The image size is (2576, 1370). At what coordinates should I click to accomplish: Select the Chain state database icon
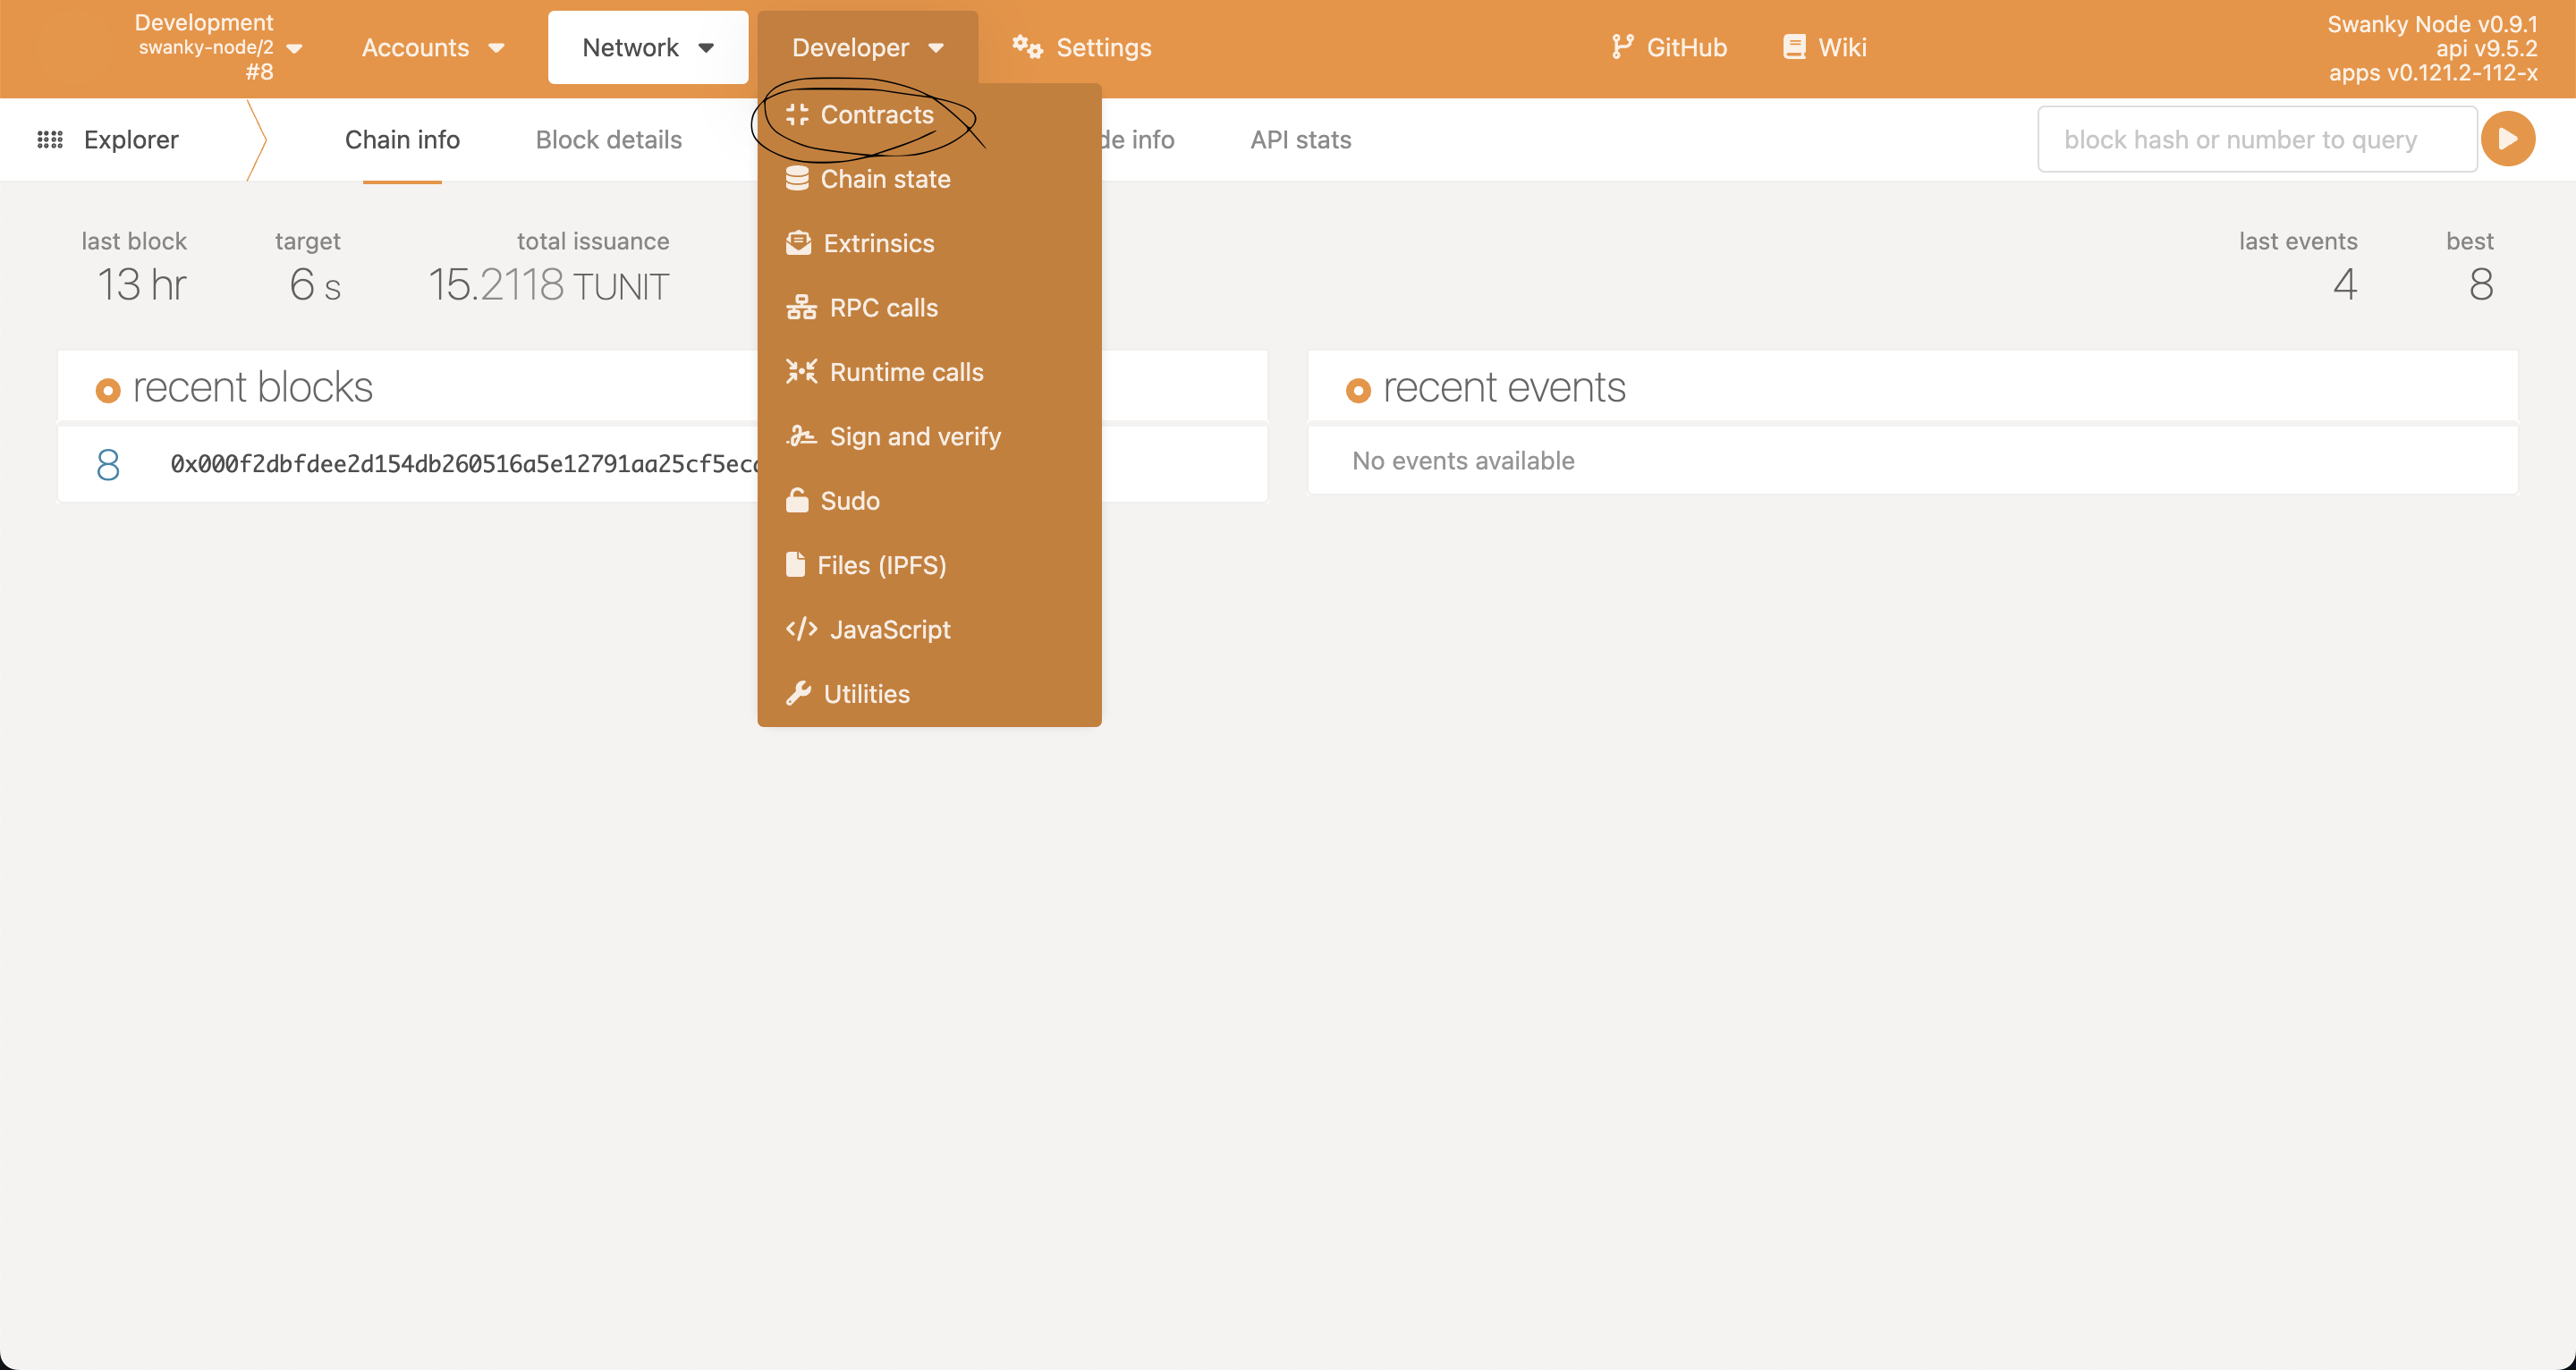click(797, 179)
